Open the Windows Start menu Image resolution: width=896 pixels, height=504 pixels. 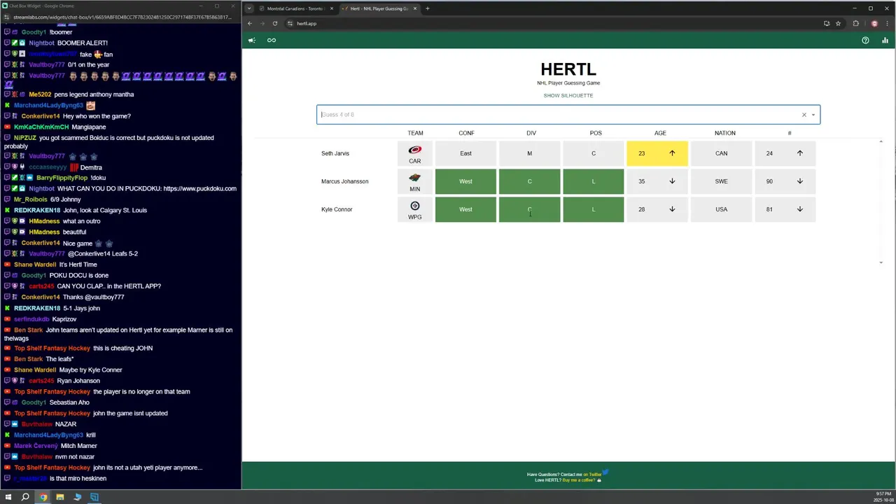(x=8, y=497)
